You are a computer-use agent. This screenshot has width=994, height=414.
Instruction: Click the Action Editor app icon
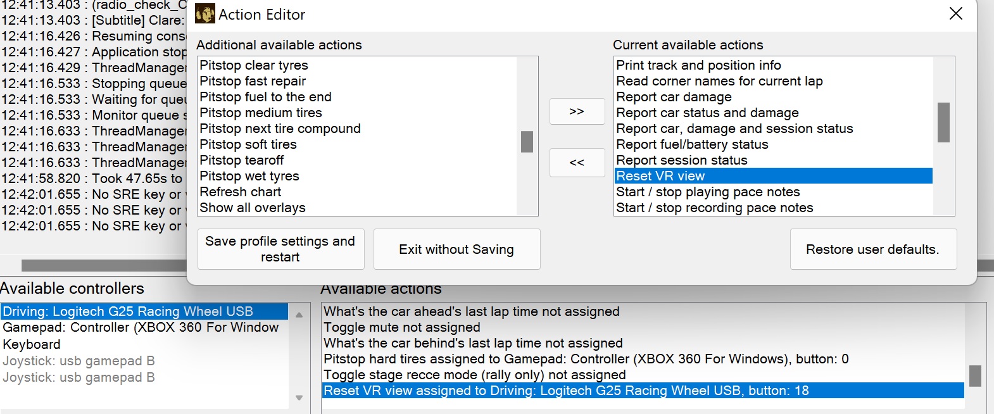pyautogui.click(x=204, y=14)
